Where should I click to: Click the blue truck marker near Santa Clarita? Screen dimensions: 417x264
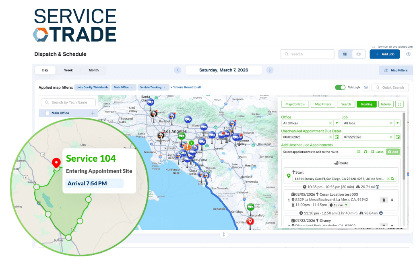151,102
